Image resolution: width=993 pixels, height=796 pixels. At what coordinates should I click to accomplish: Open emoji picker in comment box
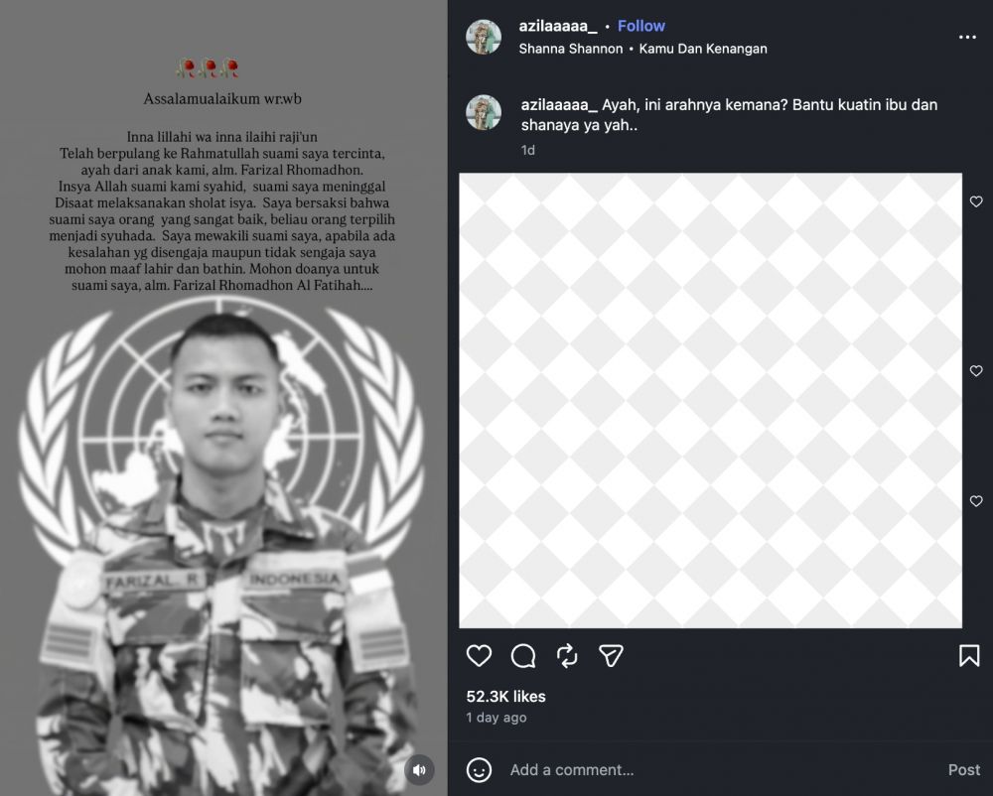pyautogui.click(x=480, y=770)
